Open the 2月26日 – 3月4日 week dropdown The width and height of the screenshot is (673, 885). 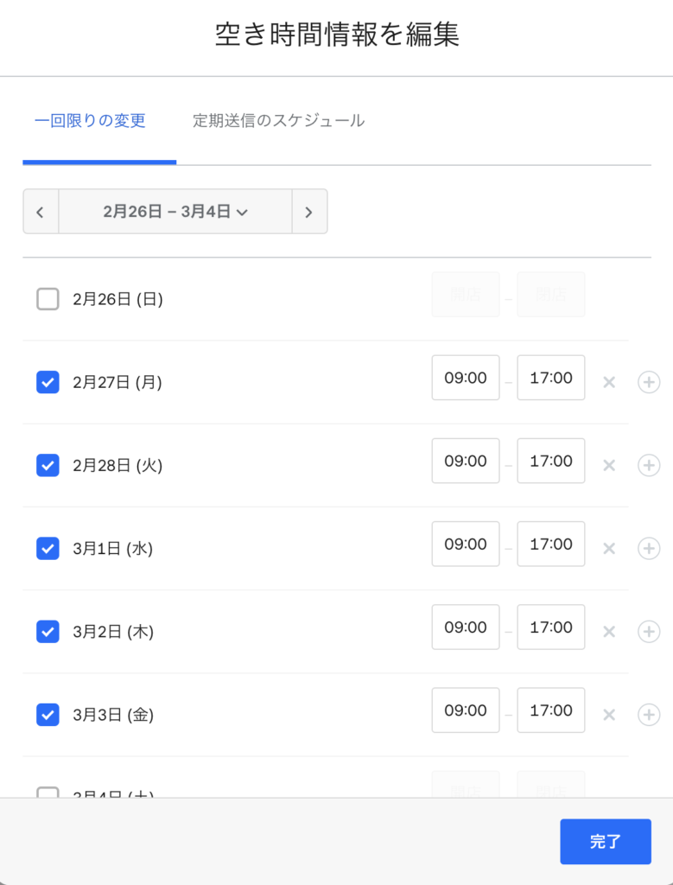point(175,212)
